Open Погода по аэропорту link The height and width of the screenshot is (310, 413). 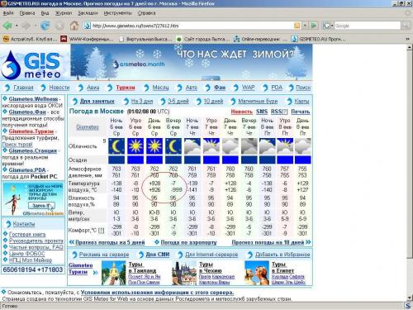coord(188,242)
